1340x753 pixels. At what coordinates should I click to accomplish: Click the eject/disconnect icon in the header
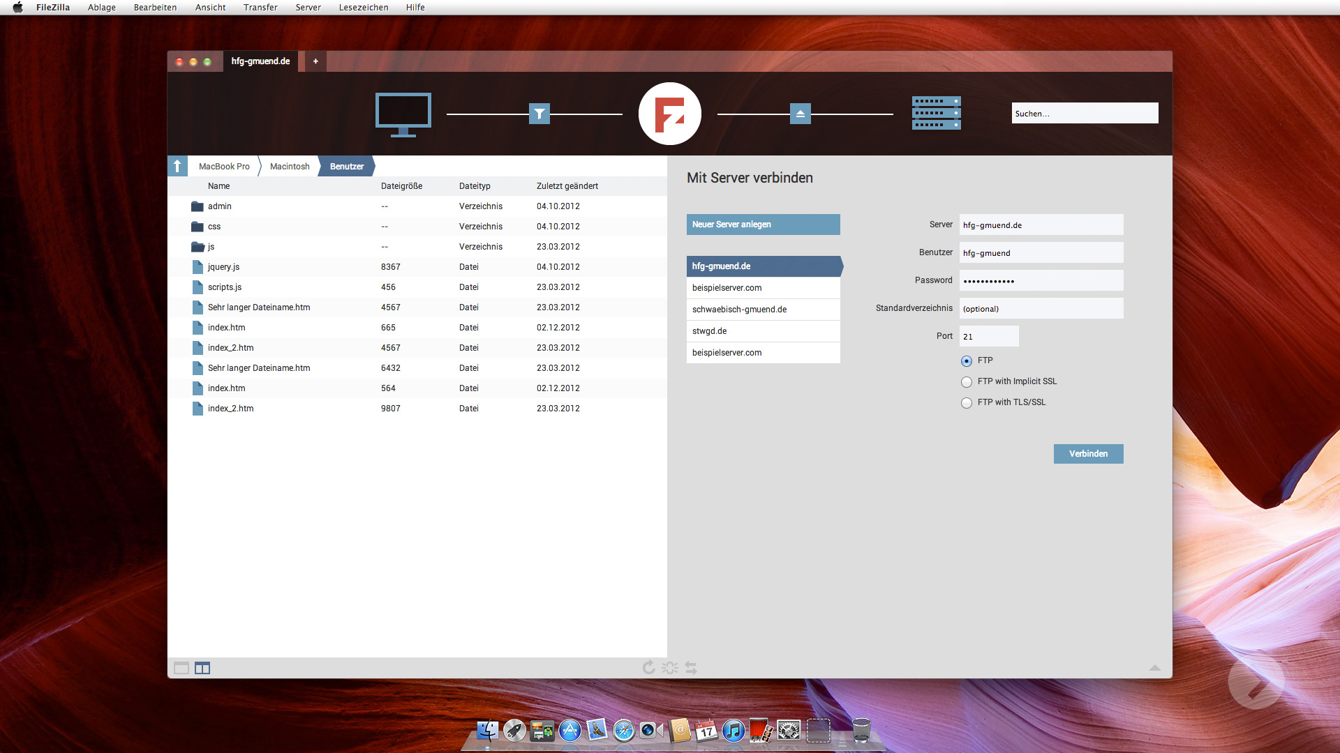(x=800, y=113)
